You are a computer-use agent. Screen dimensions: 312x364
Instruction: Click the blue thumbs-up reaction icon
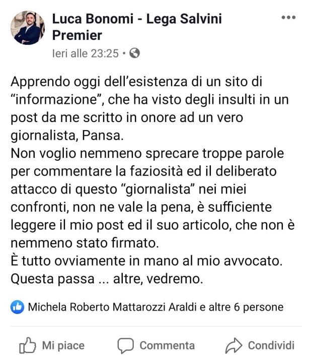[18, 307]
